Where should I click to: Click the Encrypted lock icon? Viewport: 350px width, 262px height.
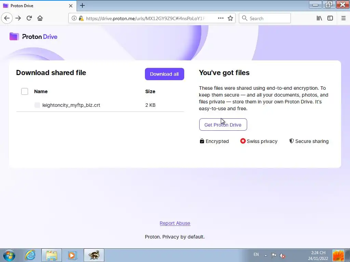(202, 141)
